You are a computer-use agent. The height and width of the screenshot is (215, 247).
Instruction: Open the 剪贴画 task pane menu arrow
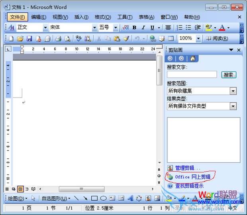(231, 50)
